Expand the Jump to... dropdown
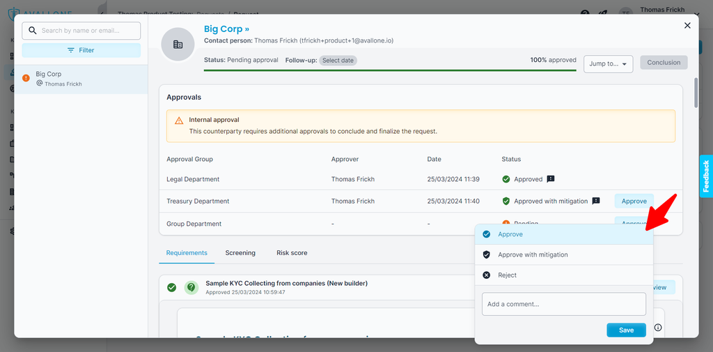The image size is (713, 352). pyautogui.click(x=609, y=63)
